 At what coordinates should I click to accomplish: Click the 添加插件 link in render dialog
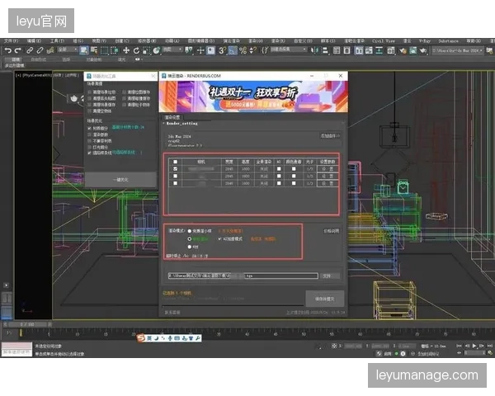330,136
